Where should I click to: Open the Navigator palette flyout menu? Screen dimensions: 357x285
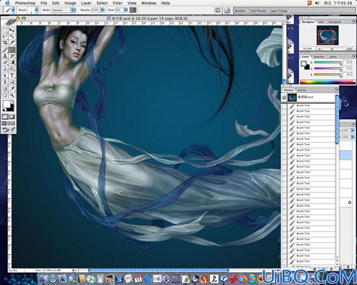354,21
